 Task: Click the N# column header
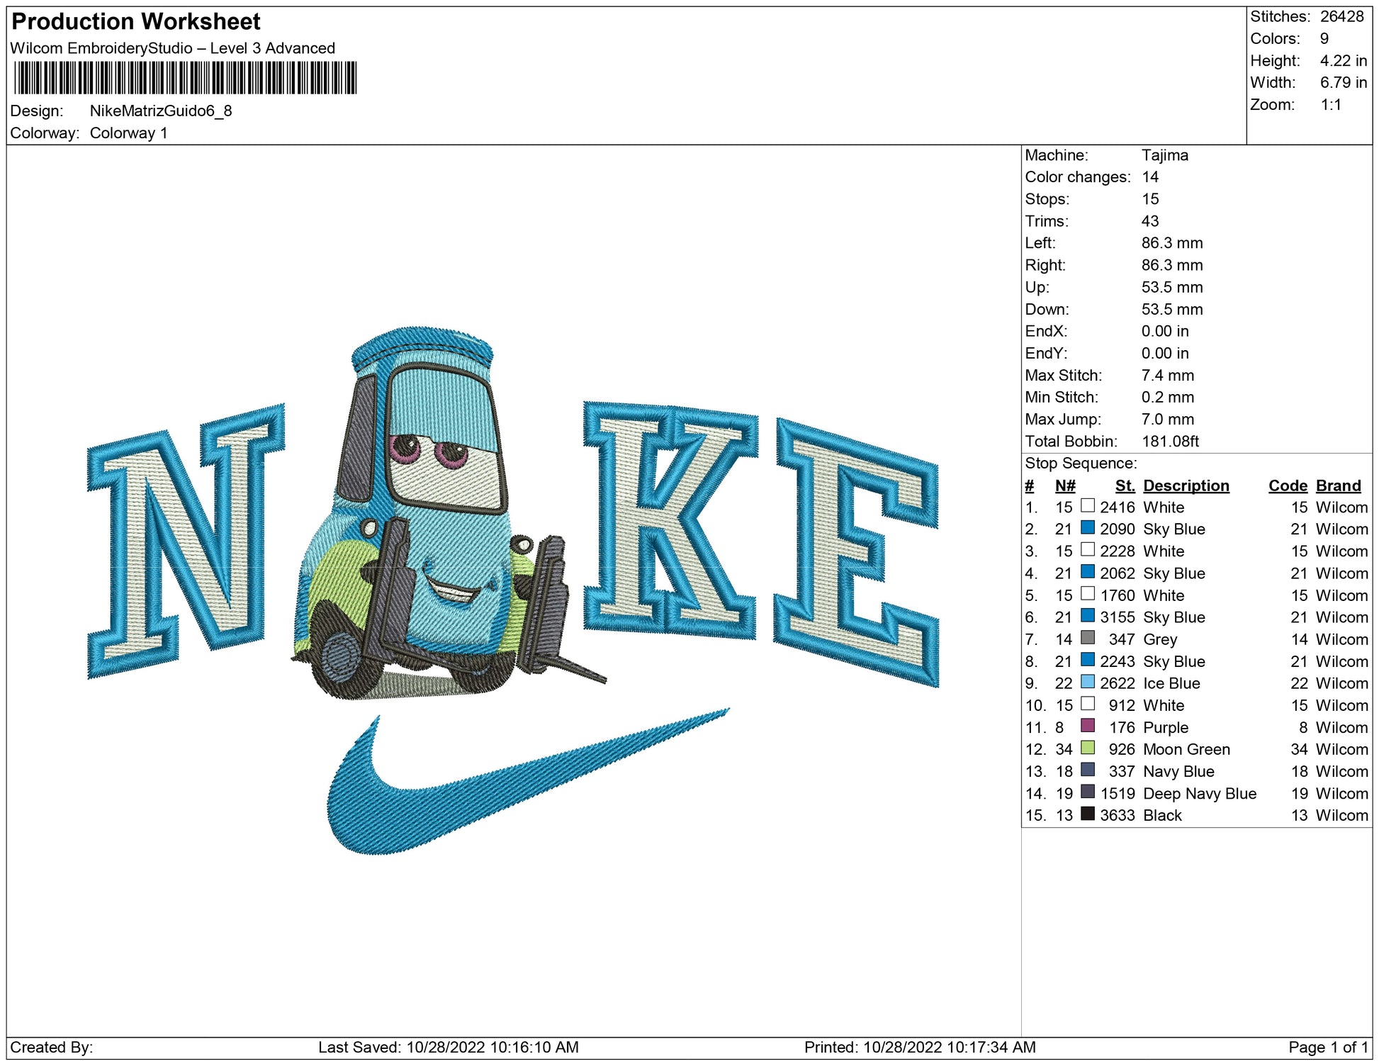pyautogui.click(x=1064, y=485)
